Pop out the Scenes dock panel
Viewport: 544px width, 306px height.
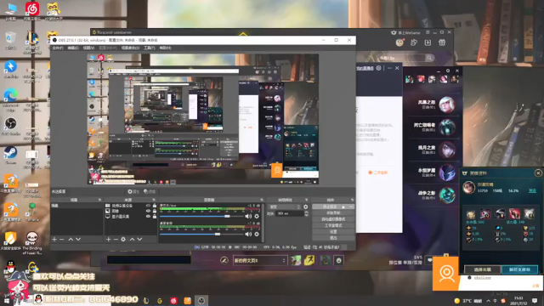(100, 200)
